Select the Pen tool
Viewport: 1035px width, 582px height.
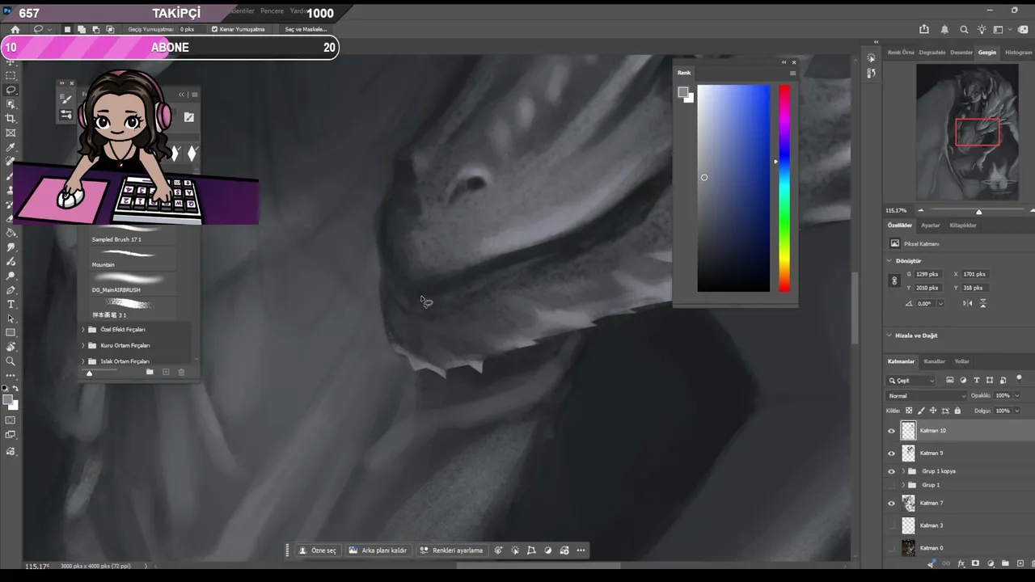(11, 290)
